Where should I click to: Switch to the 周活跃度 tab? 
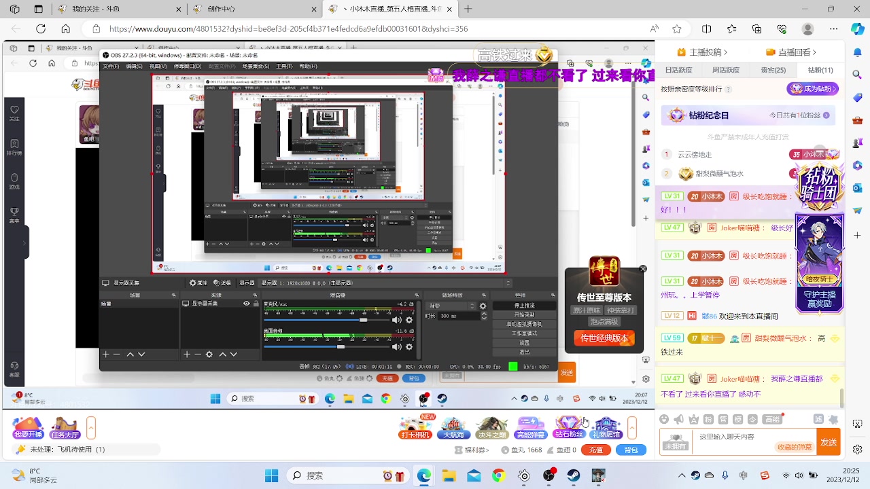point(726,70)
